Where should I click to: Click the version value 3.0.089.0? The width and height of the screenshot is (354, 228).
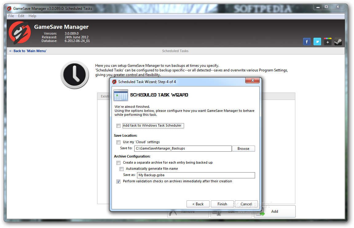pos(72,33)
